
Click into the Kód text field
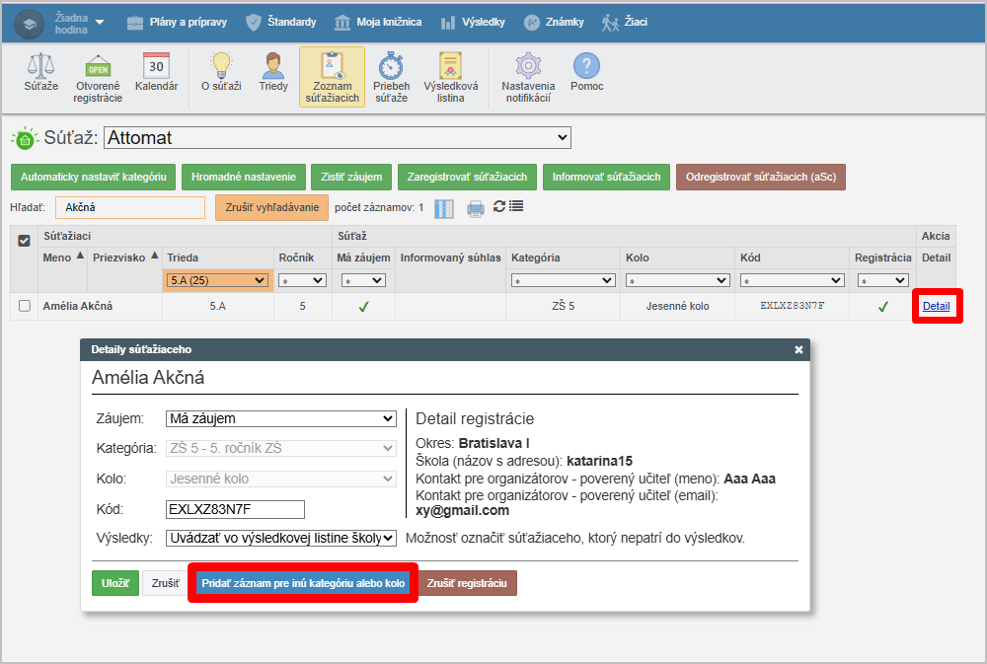click(x=235, y=509)
